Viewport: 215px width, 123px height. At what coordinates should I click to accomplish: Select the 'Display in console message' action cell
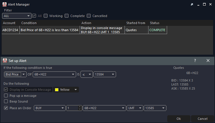(x=102, y=30)
